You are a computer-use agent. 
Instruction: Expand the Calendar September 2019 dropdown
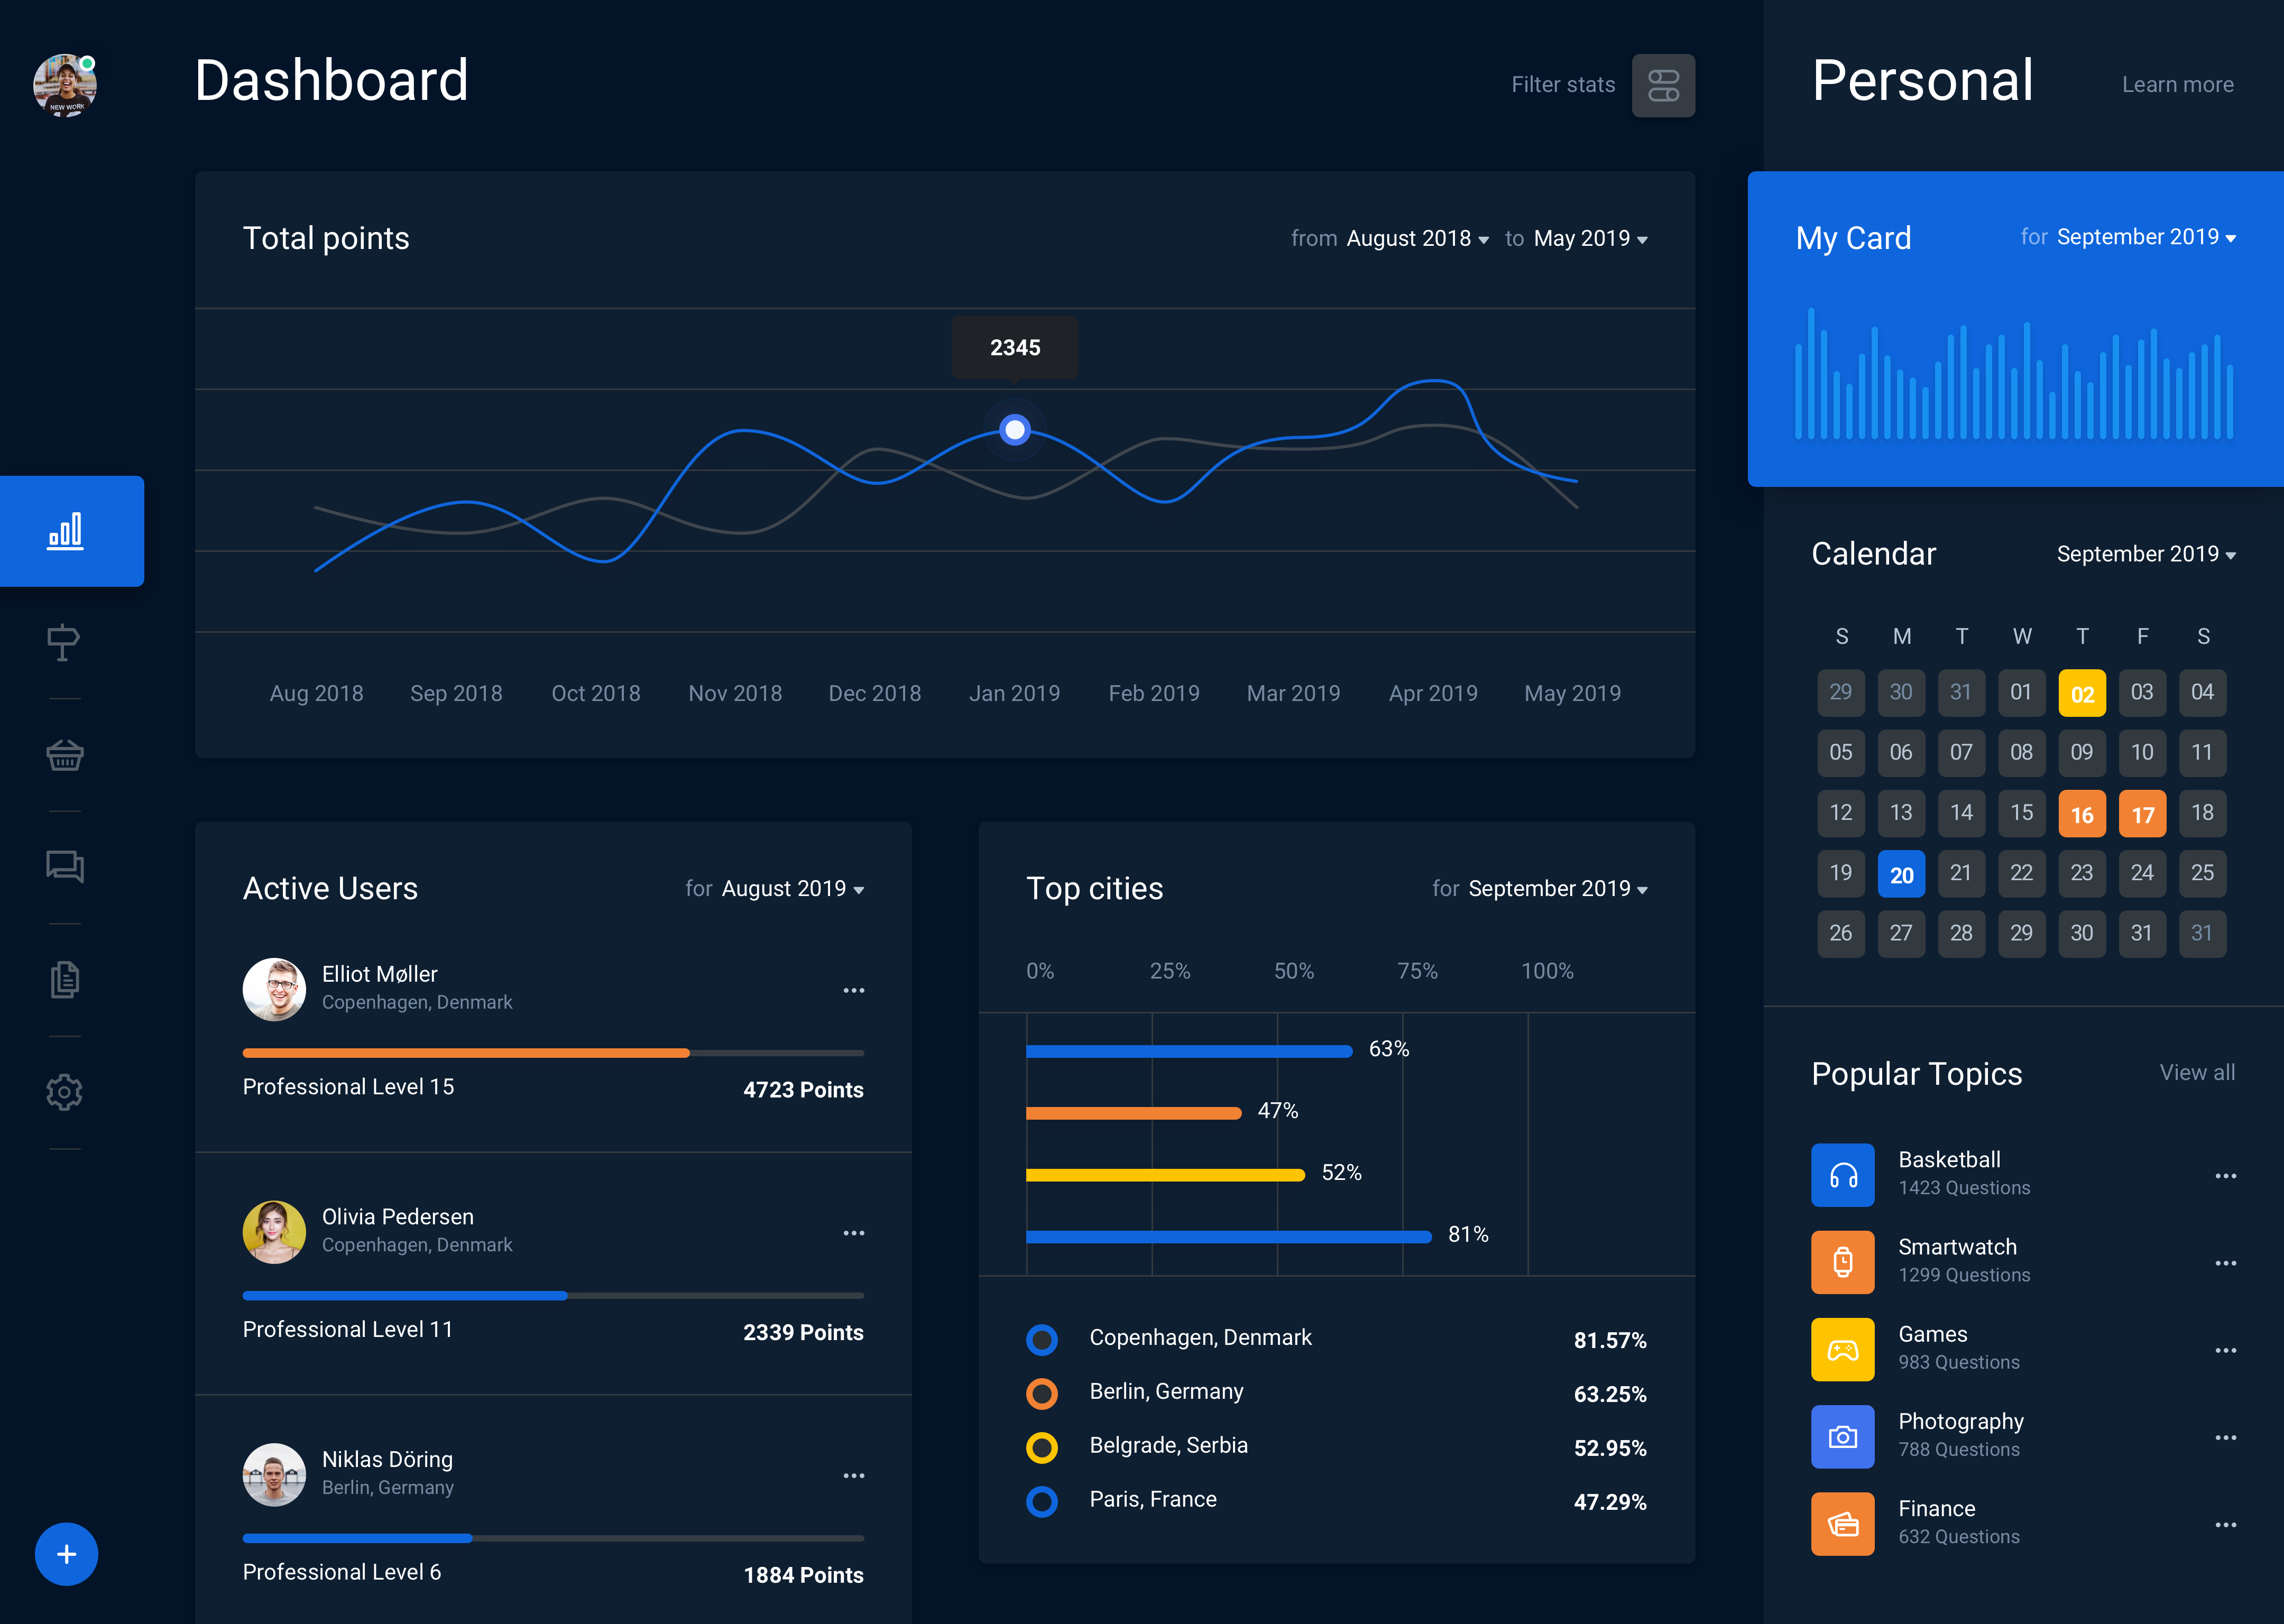pos(2146,554)
